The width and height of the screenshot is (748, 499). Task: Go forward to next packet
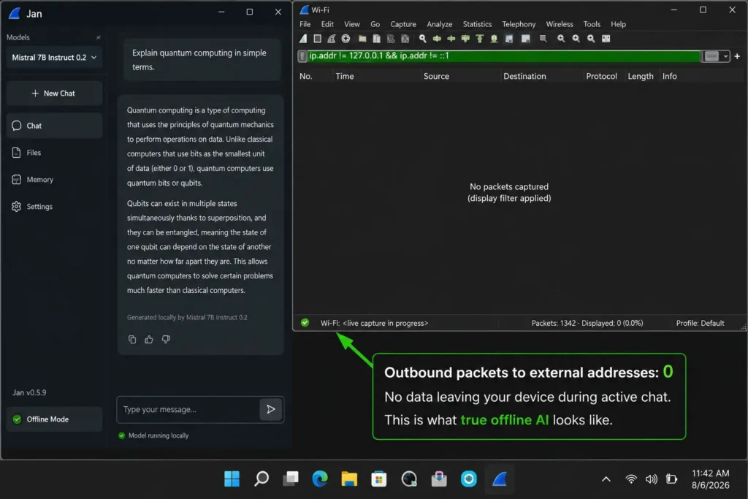451,39
